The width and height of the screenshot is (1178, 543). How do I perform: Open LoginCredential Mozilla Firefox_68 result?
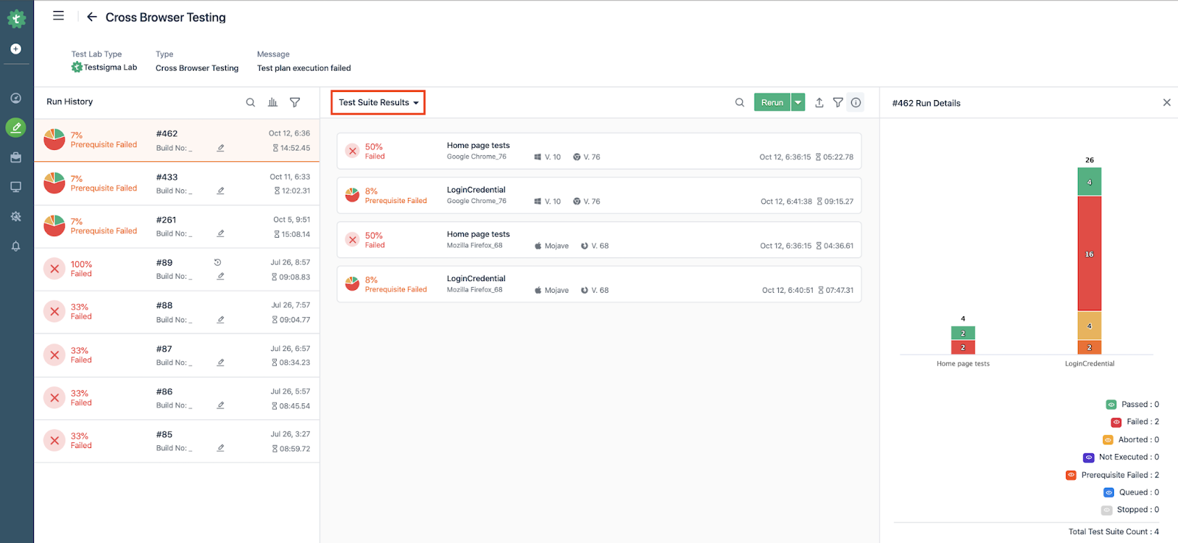point(599,284)
